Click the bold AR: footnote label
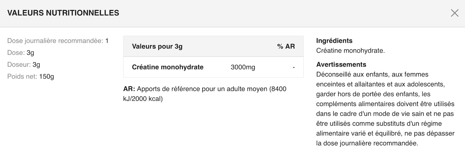The image size is (465, 157). tap(129, 89)
